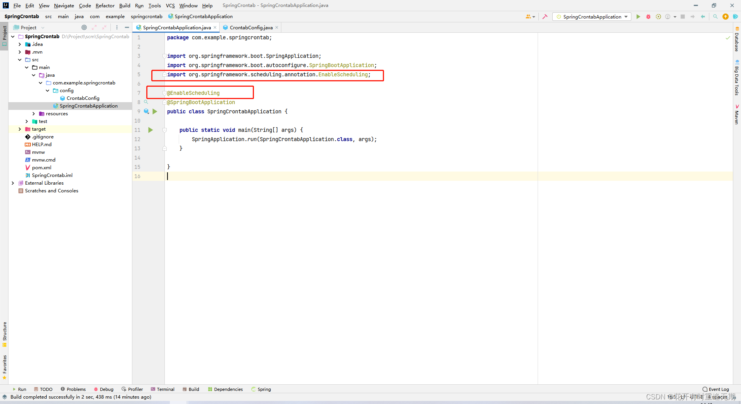Viewport: 741px width, 404px height.
Task: Start debugging with the red bug icon
Action: (648, 17)
